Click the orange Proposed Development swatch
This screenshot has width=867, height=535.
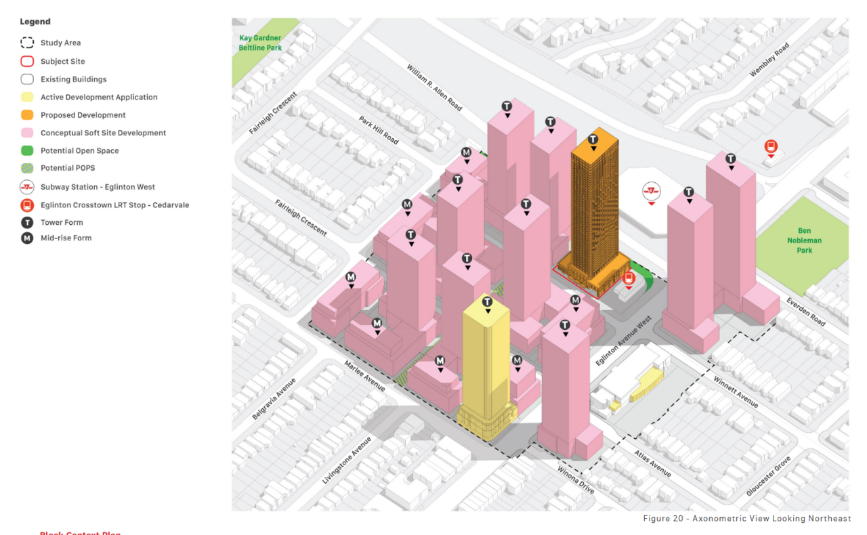click(x=27, y=115)
